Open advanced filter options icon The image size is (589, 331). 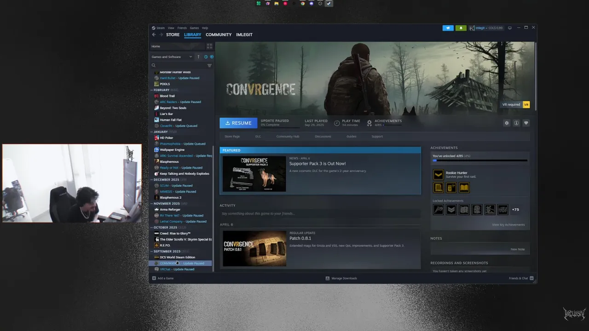pyautogui.click(x=209, y=65)
